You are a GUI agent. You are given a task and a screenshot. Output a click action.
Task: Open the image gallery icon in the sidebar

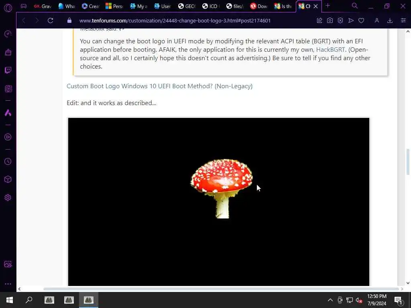(x=8, y=264)
